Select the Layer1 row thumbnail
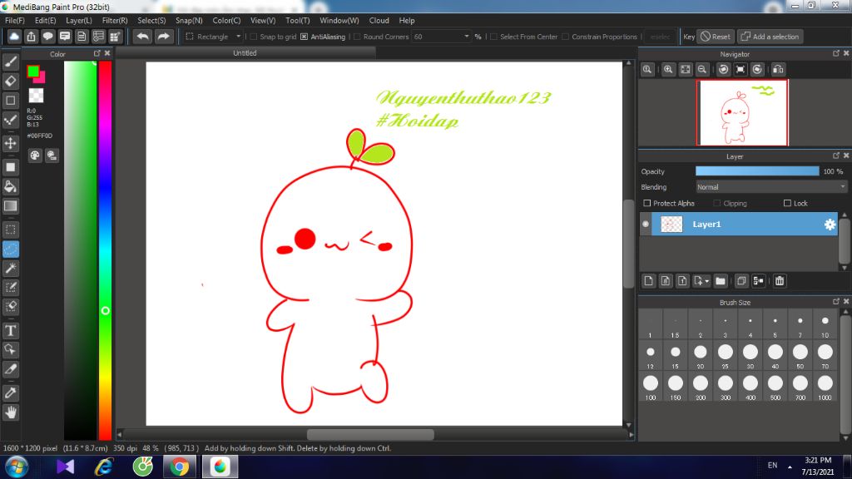 pyautogui.click(x=671, y=224)
